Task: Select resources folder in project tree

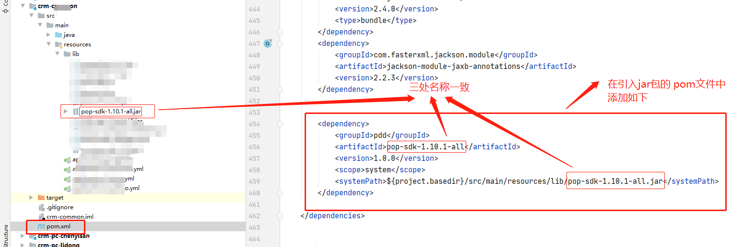Action: point(77,45)
